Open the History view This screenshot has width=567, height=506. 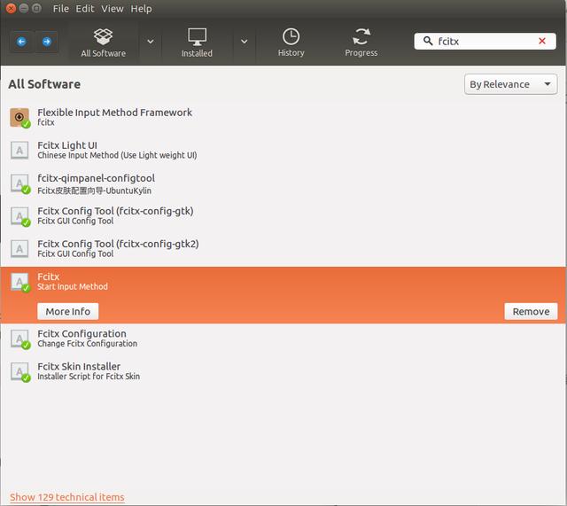(x=291, y=43)
